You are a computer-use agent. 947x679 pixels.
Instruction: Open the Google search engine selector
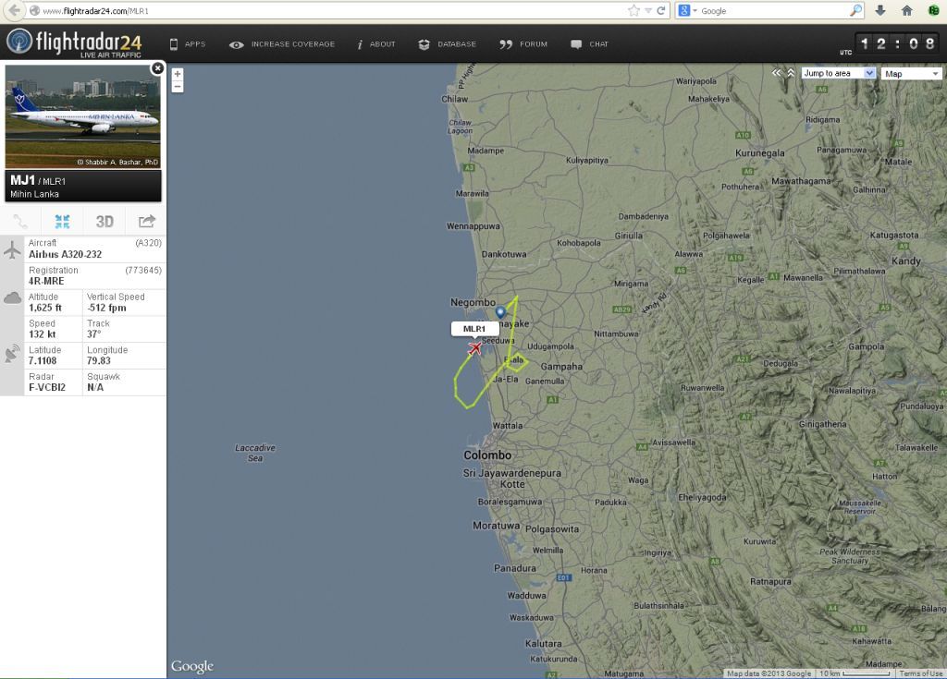point(687,10)
